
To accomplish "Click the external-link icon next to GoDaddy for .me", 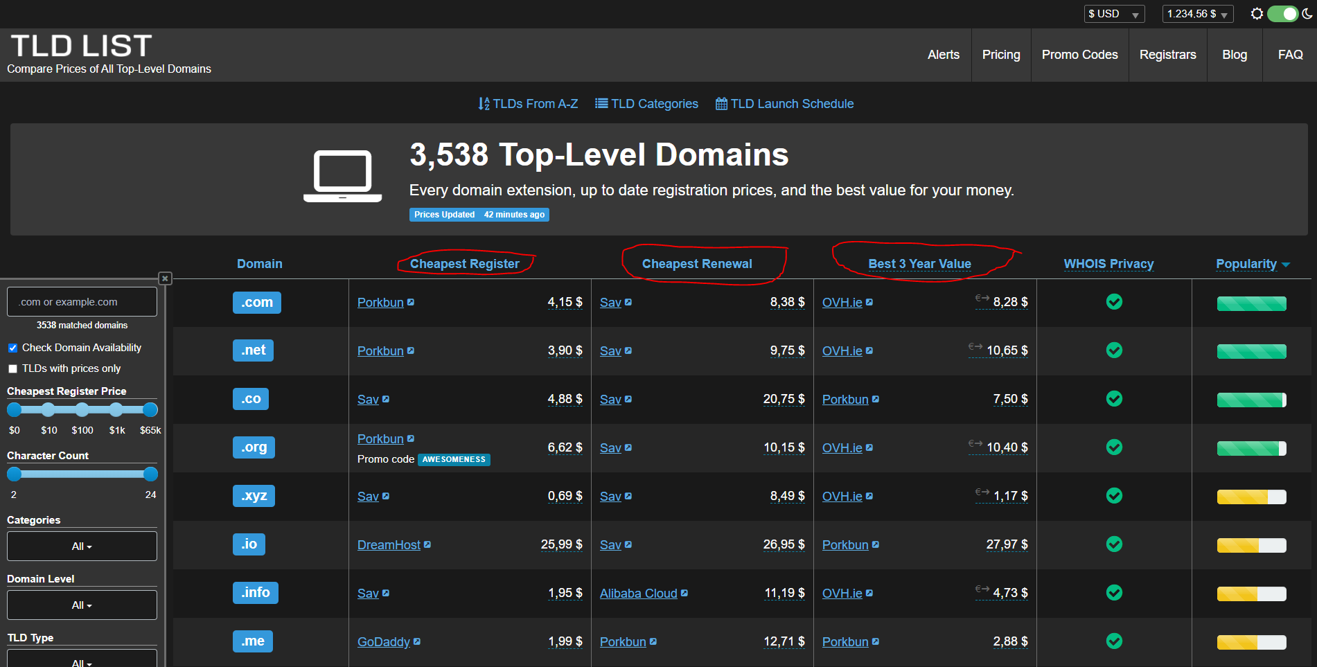I will point(417,641).
